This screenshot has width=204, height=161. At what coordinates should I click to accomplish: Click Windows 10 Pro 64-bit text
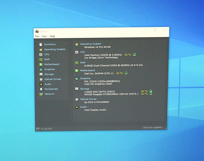tap(97, 47)
